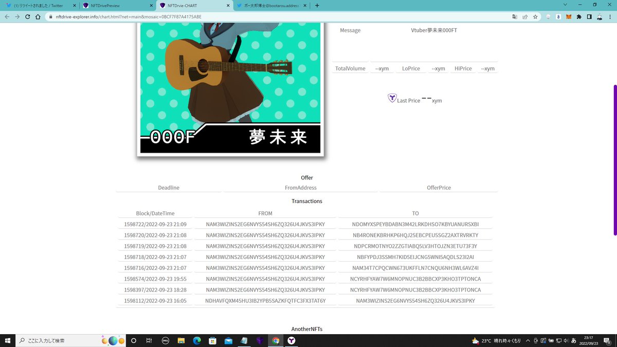Select the NFTDrive-CHART tab
This screenshot has height=347, width=617.
click(194, 6)
